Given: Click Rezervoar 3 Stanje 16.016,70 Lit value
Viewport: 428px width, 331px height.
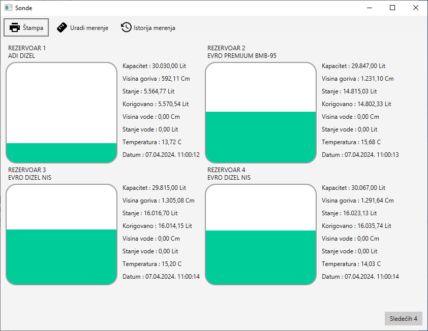Looking at the screenshot, I should pyautogui.click(x=150, y=213).
